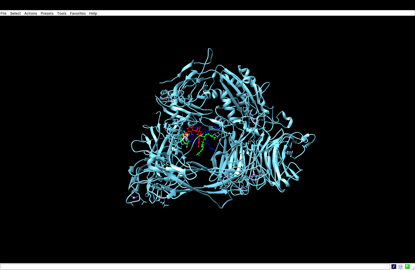The height and width of the screenshot is (270, 415).
Task: Expand the Presets menu
Action: tap(47, 13)
